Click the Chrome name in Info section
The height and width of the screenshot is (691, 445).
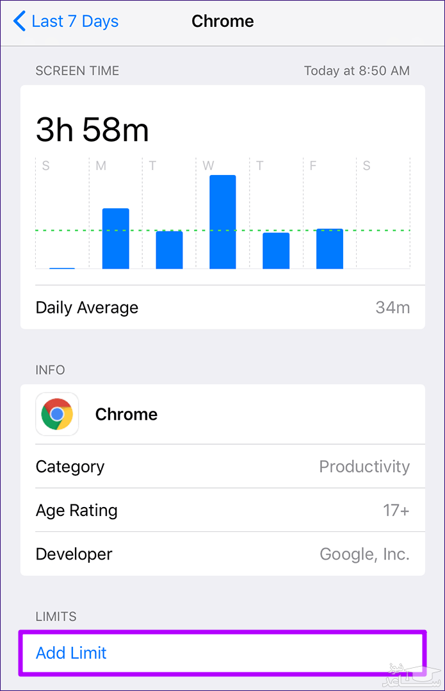(126, 414)
